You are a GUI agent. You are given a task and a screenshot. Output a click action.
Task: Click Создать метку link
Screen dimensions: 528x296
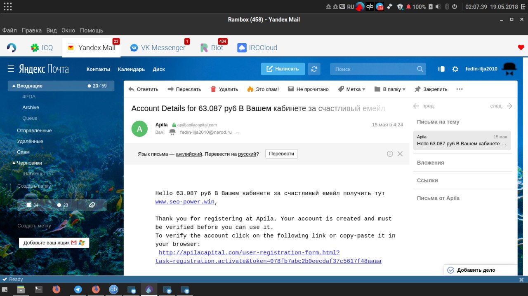point(34,226)
